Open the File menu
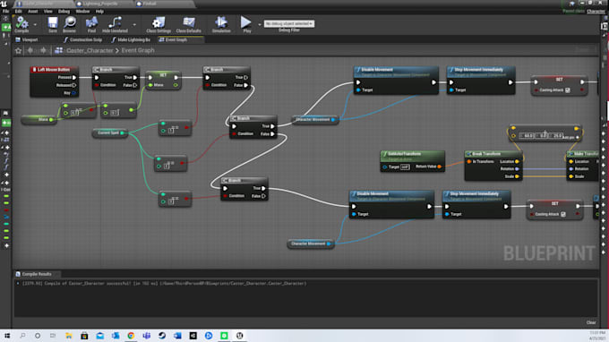Viewport: 609px width, 342px height. pyautogui.click(x=6, y=12)
